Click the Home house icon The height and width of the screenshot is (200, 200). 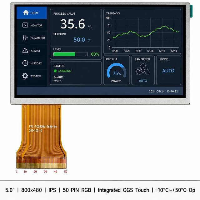tap(26, 12)
